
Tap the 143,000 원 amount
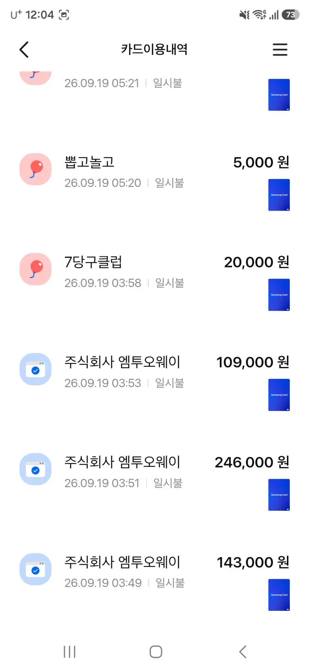click(253, 562)
